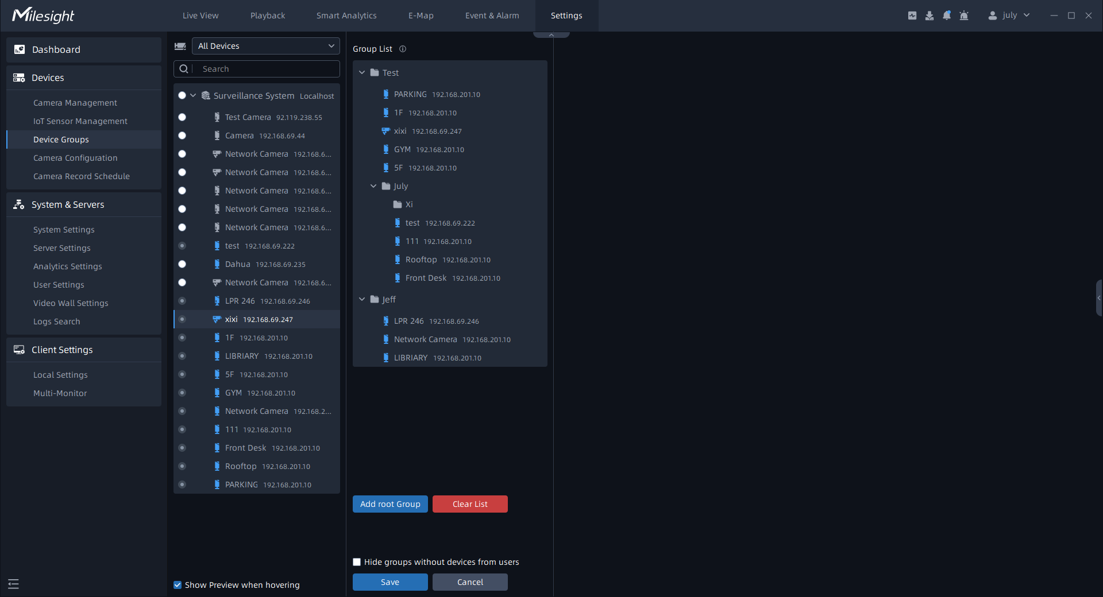The height and width of the screenshot is (597, 1103).
Task: Click the Save button
Action: pos(390,582)
